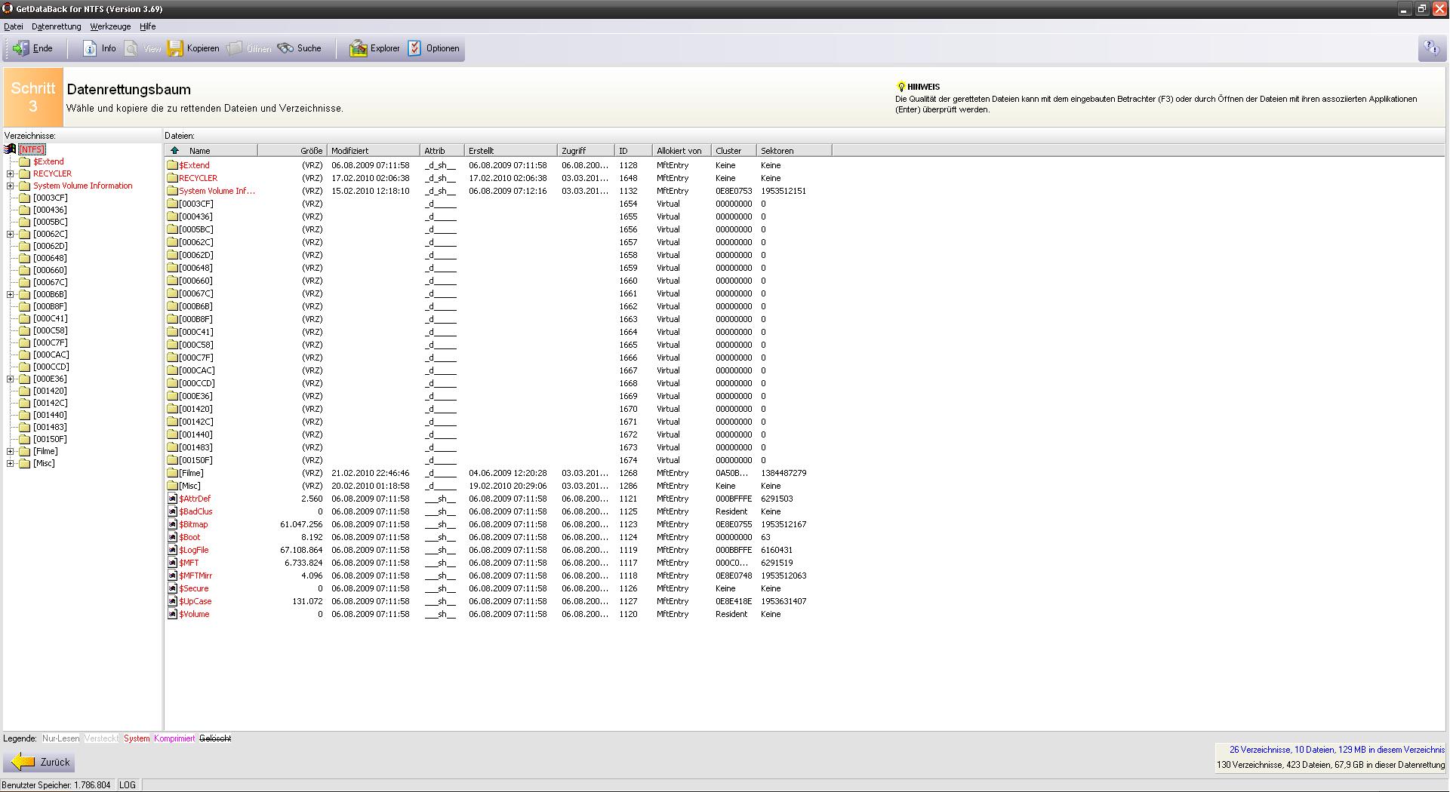Select the $Volume file icon
The height and width of the screenshot is (792, 1450).
172,614
